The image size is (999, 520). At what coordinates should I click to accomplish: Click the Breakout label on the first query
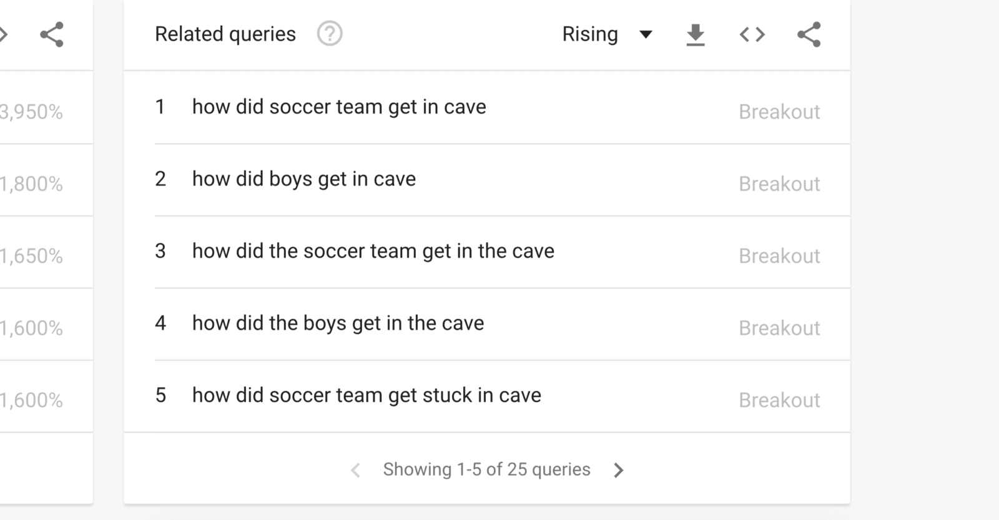[779, 112]
